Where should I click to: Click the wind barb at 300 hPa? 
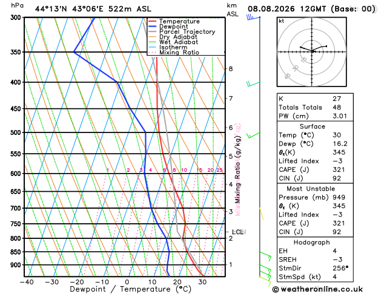(x=253, y=18)
